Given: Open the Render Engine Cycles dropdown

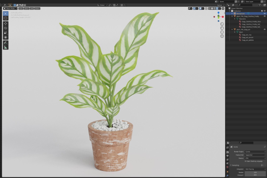Looking at the screenshot, I should pos(255,152).
